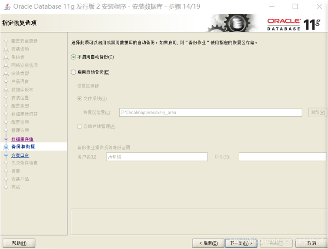The height and width of the screenshot is (249, 328).
Task: Click 网格安装选项 step in sidebar
Action: 24,65
